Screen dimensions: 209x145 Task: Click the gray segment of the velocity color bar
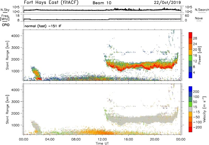[x=190, y=109]
